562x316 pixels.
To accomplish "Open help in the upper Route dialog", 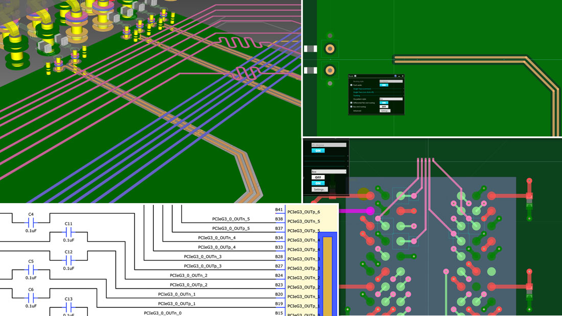I will coord(395,76).
